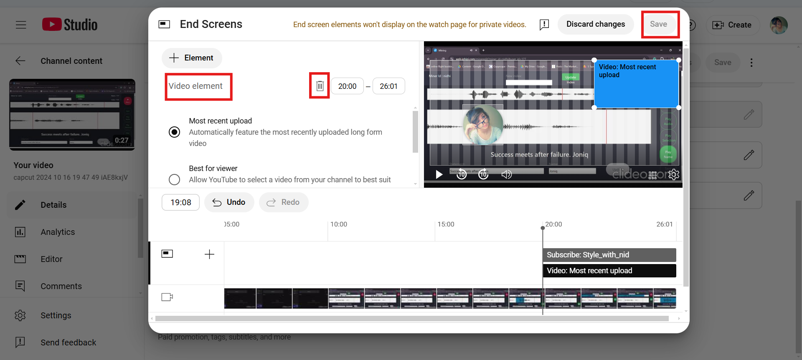Click Save in End Screens dialog
Screen dimensions: 802x360
[658, 24]
